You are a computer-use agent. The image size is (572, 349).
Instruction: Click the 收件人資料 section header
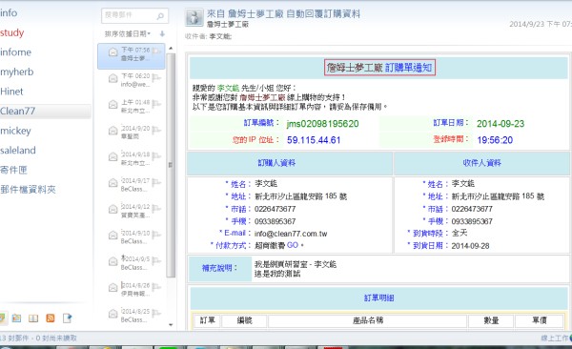(x=481, y=163)
